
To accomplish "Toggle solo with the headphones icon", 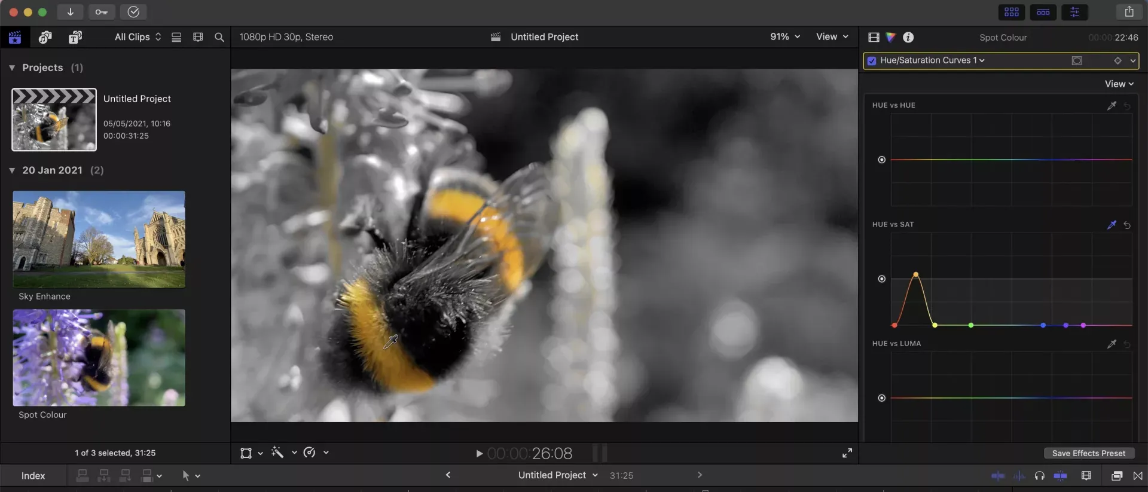I will click(x=1040, y=476).
